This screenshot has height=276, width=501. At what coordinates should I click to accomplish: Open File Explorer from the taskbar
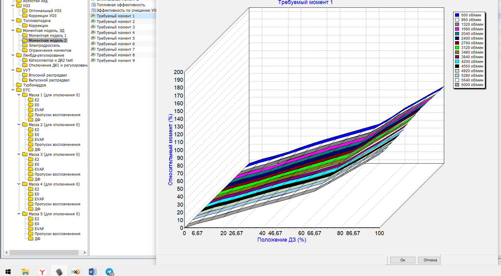(x=25, y=272)
